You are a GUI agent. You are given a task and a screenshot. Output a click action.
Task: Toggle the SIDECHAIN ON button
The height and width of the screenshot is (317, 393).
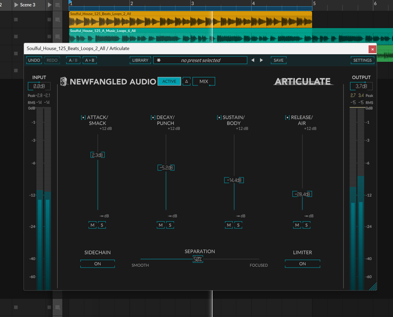point(97,264)
